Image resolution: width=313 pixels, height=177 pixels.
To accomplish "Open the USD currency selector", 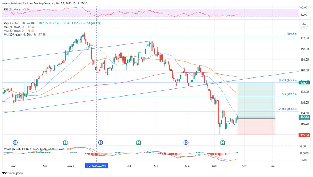I will 304,24.
